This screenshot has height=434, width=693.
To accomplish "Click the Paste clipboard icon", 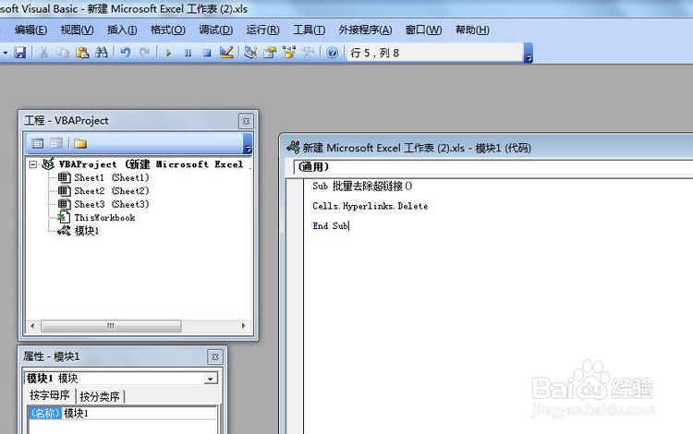I will [82, 53].
